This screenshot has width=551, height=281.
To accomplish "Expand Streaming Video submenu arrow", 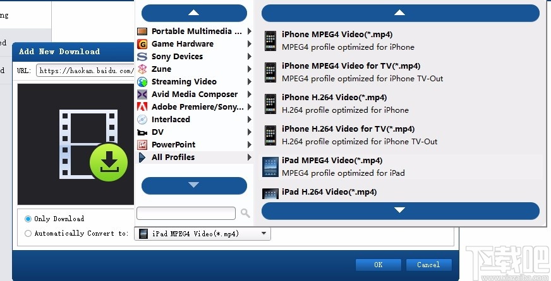I will [249, 82].
